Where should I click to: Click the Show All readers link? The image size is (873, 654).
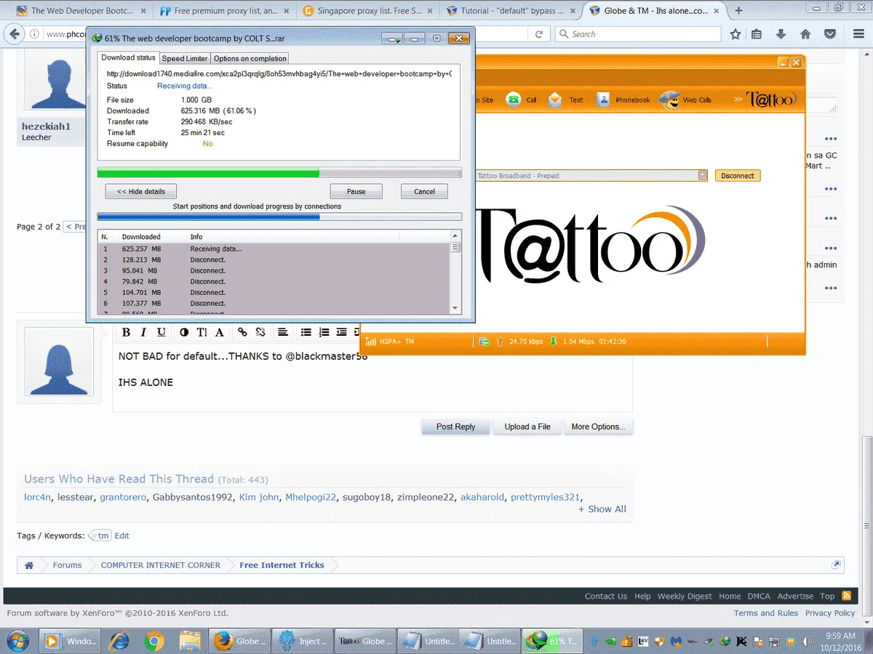tap(602, 509)
